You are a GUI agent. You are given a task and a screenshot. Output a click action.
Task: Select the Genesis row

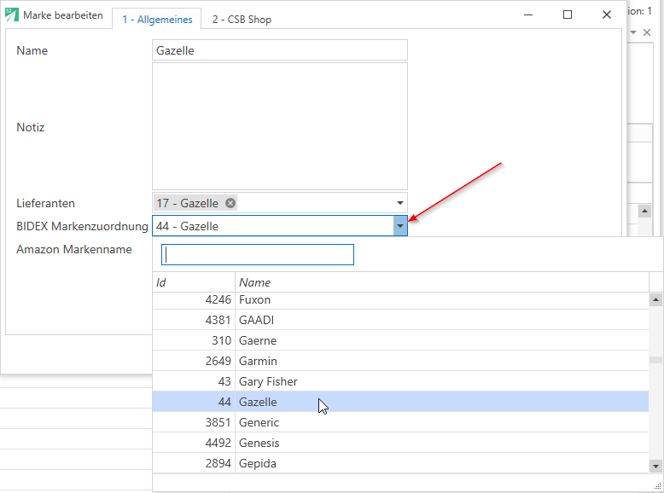tap(400, 443)
